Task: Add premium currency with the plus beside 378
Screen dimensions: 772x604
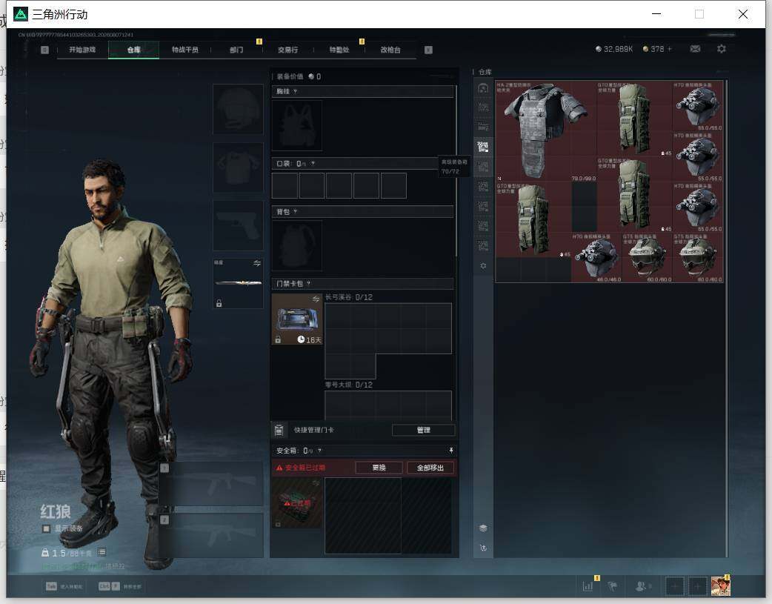Action: [x=670, y=49]
